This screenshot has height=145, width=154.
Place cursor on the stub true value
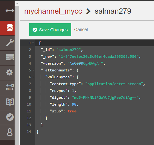click(72, 111)
